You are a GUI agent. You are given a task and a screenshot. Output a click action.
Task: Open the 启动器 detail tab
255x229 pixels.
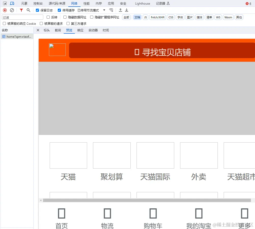click(93, 30)
